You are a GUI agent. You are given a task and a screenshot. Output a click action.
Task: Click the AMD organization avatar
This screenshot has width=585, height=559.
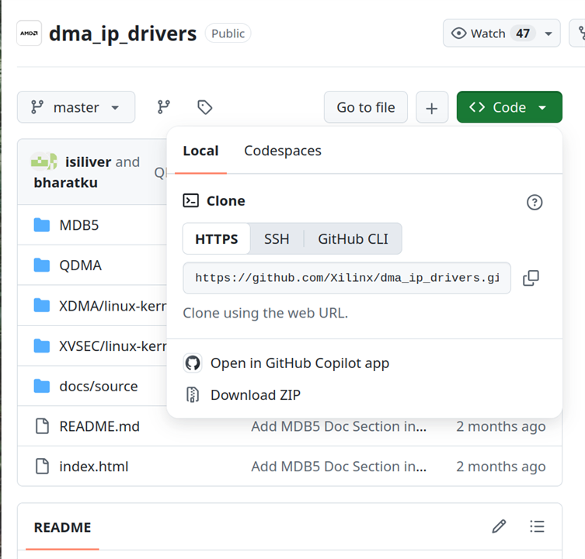(x=29, y=33)
